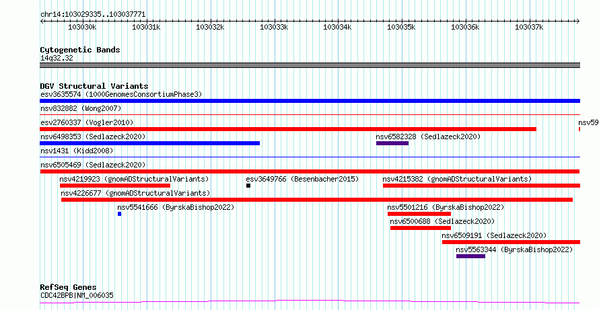Screen dimensions: 599x310
Task: Click the right arrowhead of the ruler
Action: click(578, 21)
